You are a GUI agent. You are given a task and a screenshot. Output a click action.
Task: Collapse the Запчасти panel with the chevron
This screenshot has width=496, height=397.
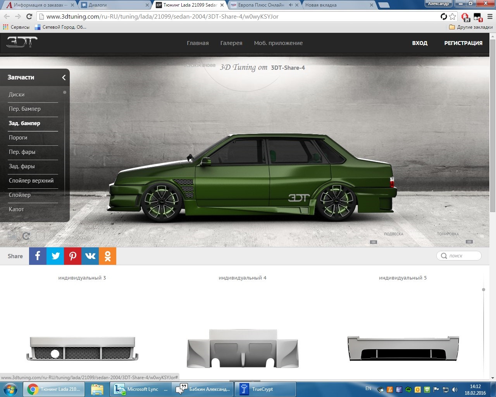pyautogui.click(x=64, y=78)
